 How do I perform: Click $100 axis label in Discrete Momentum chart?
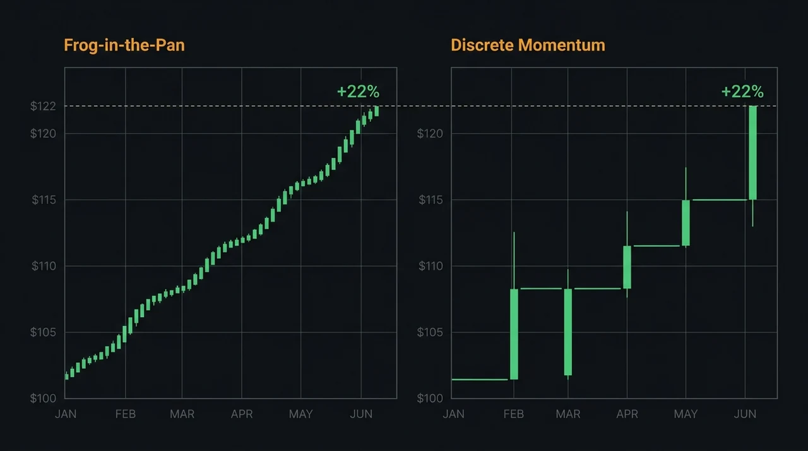431,398
